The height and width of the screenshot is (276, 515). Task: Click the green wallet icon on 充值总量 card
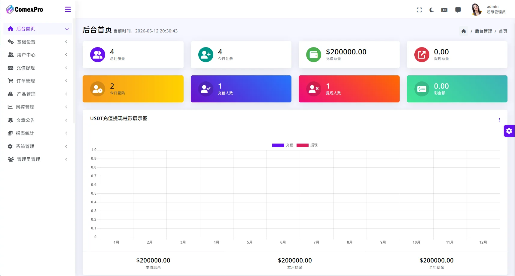pyautogui.click(x=313, y=55)
